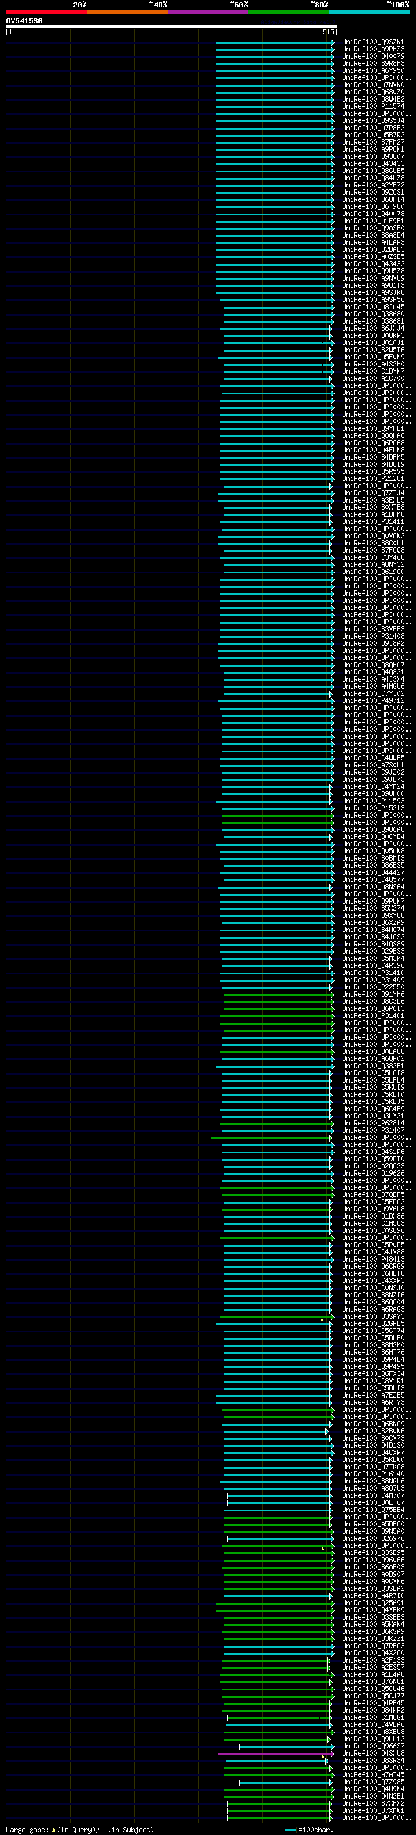Click the query end position 515

tap(328, 32)
